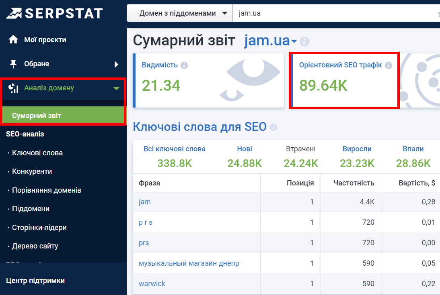Open Дерево сайту sidebar item
Viewport: 440px width, 295px height.
[x=35, y=246]
